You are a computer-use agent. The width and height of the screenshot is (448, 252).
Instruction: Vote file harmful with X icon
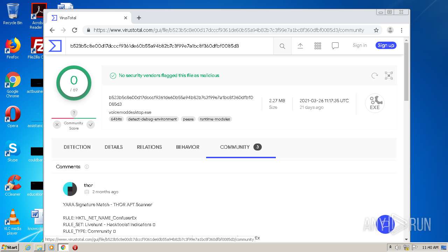tap(57, 124)
